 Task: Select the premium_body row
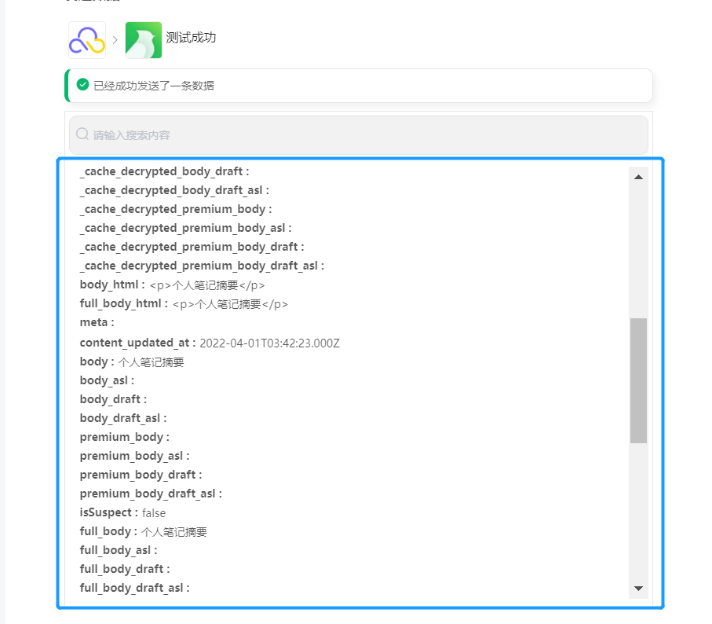[125, 437]
